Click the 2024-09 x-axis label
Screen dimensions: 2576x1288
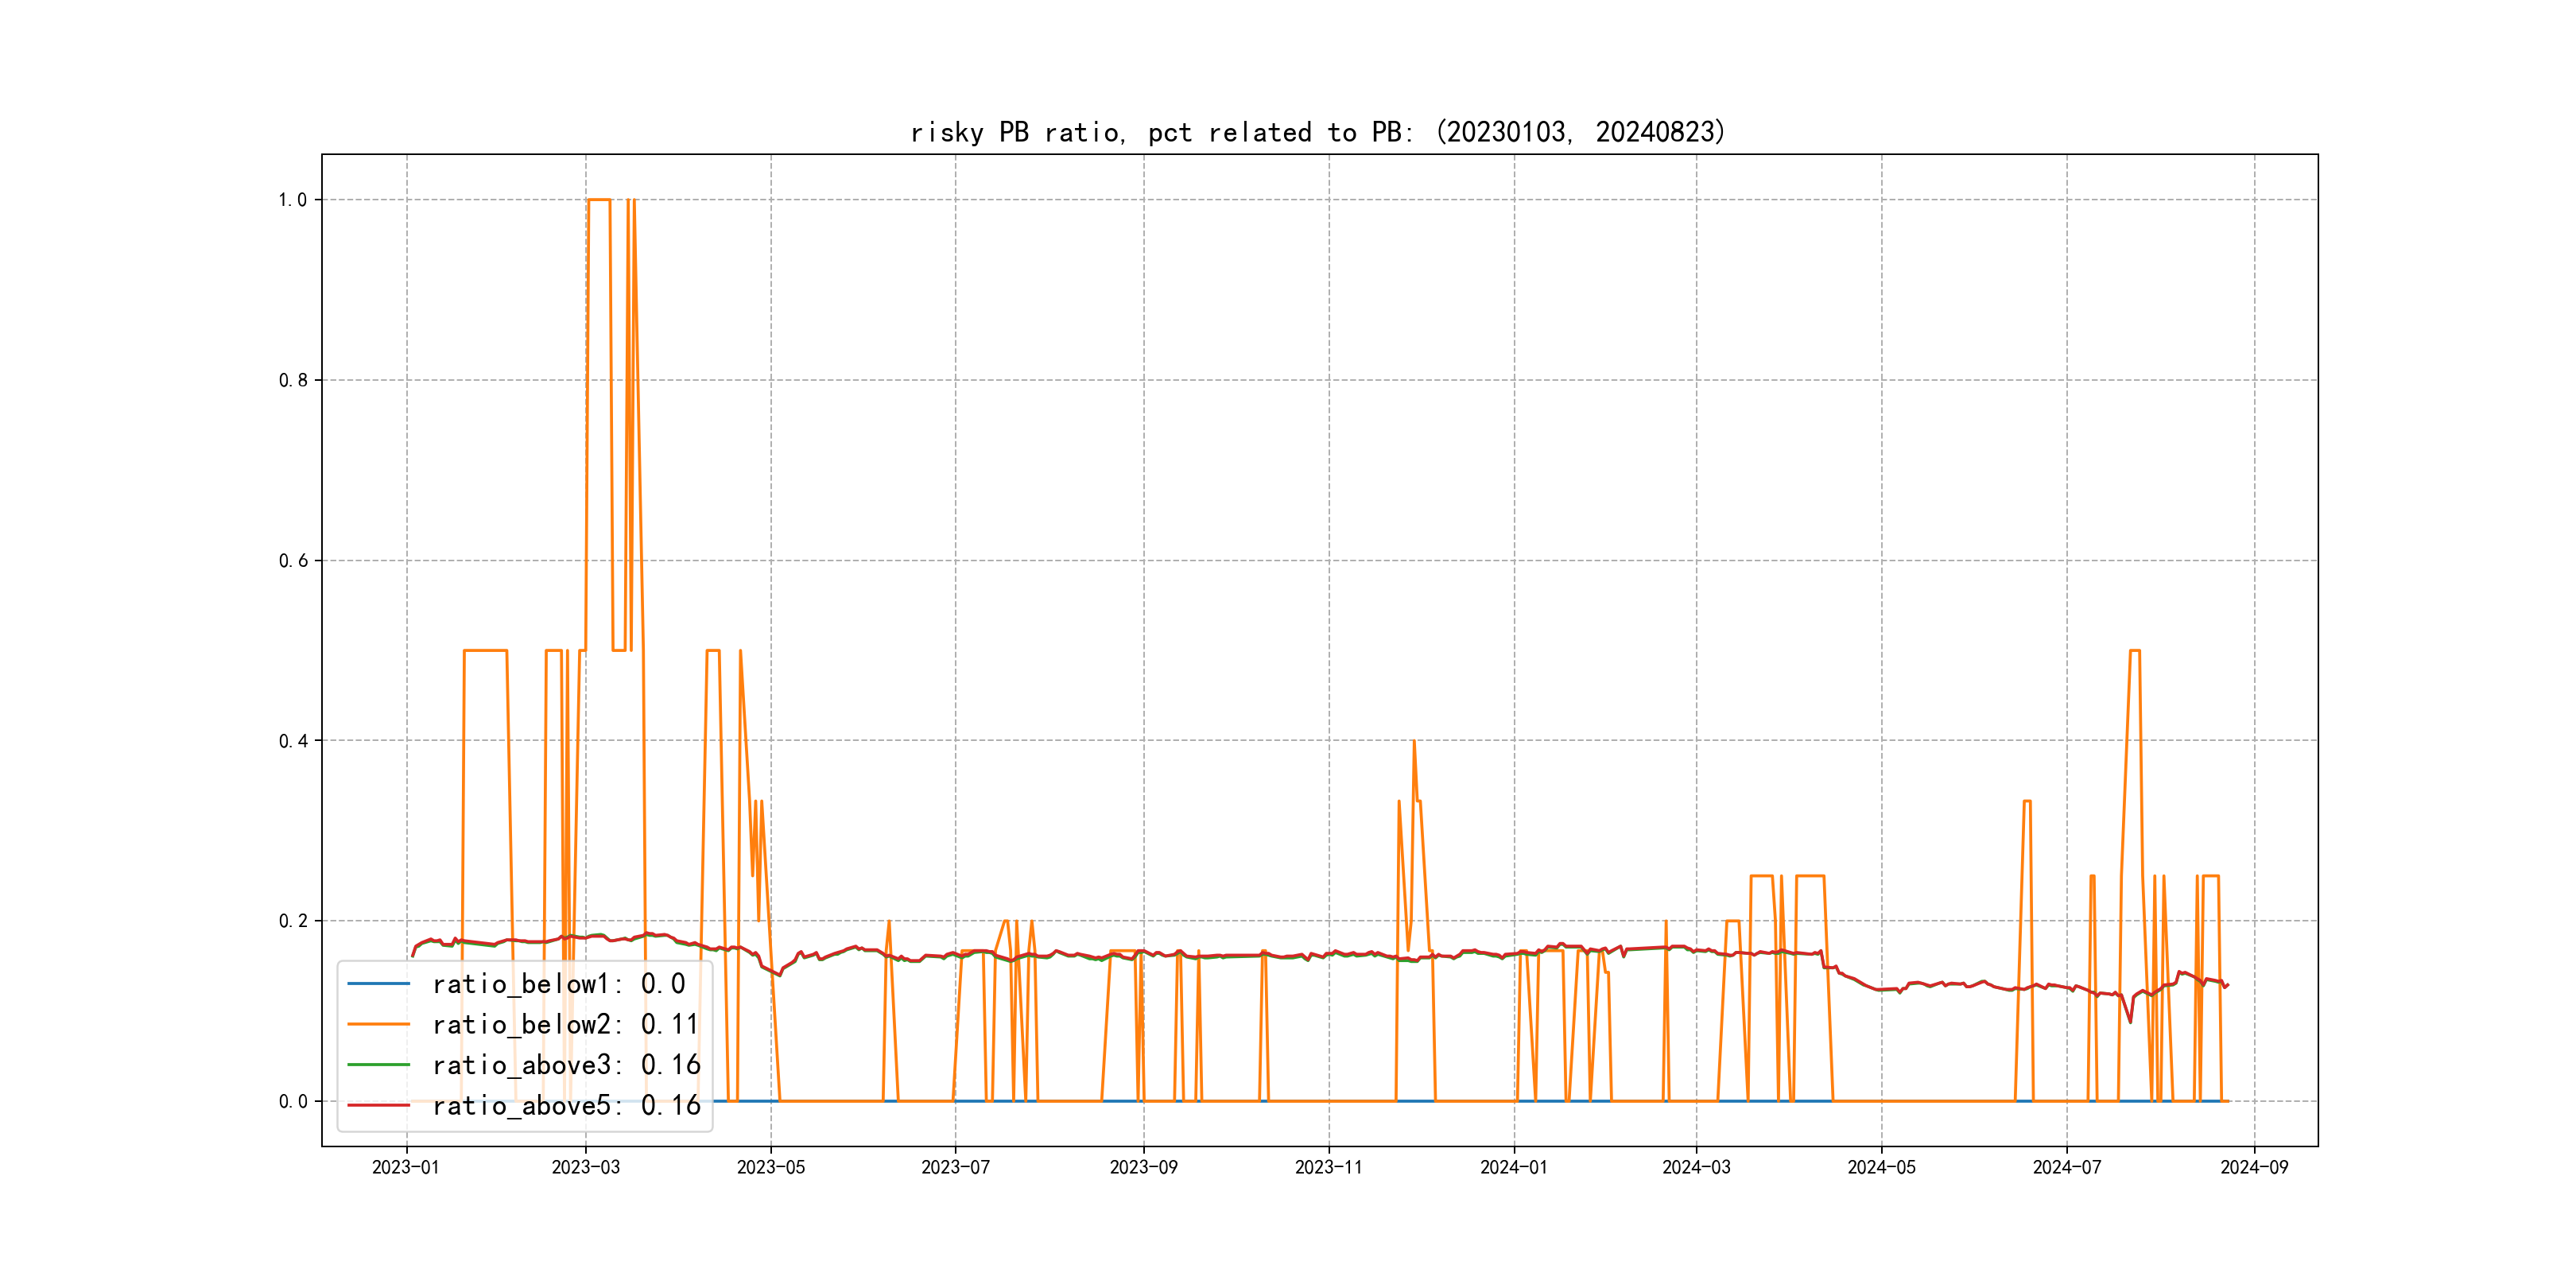pyautogui.click(x=2254, y=1167)
